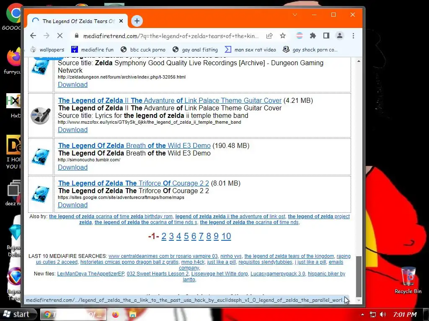Open 'ninho vvs' recent search link
This screenshot has width=429, height=321.
(x=231, y=256)
